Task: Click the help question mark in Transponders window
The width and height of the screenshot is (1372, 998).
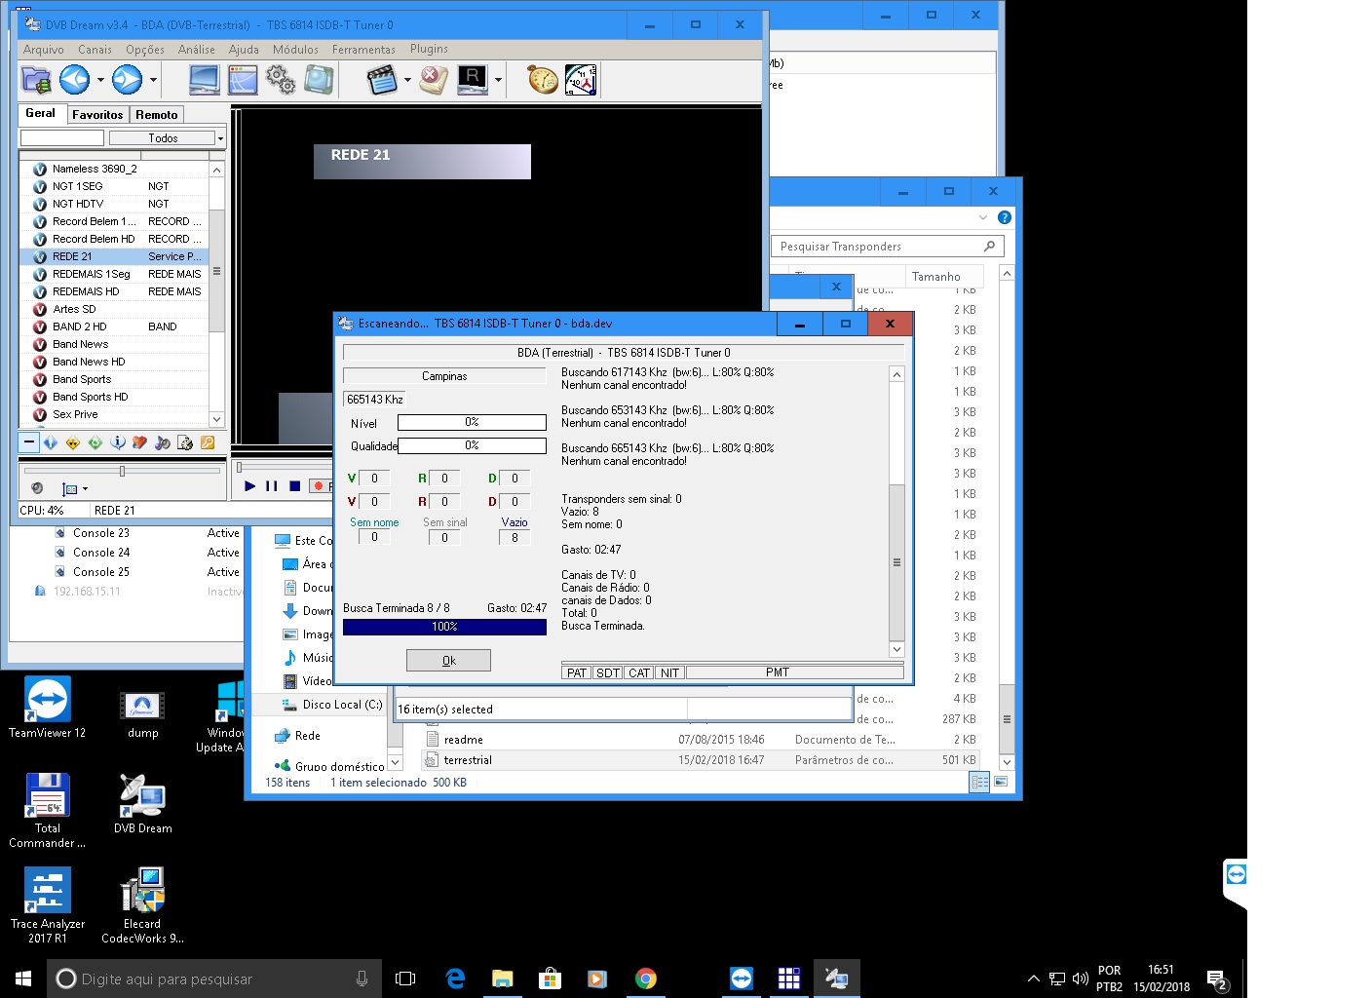Action: click(1005, 217)
